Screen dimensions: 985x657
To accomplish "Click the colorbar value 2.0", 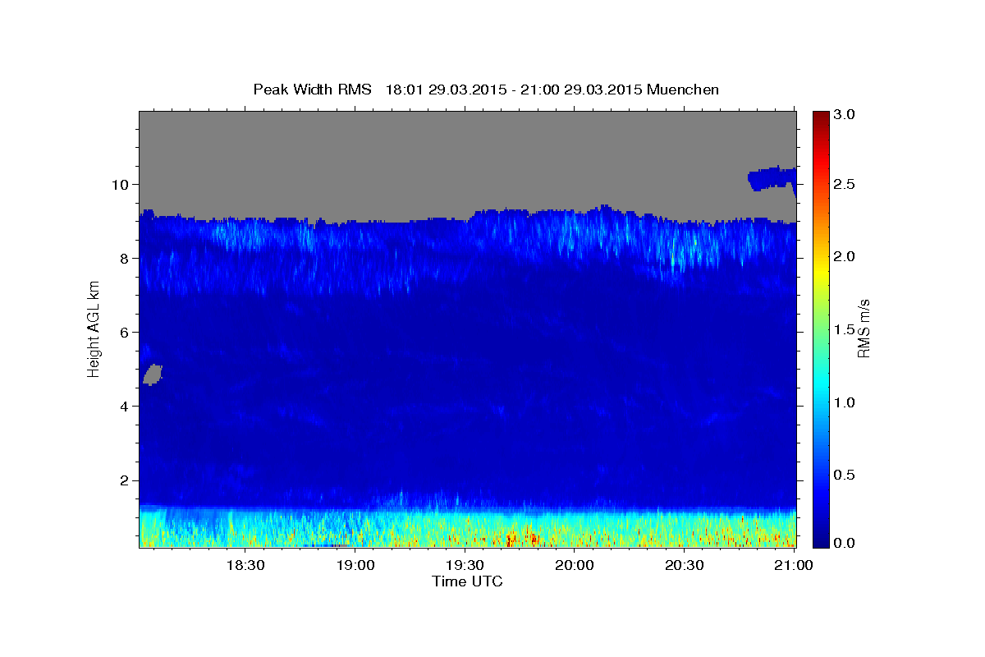I will (845, 256).
